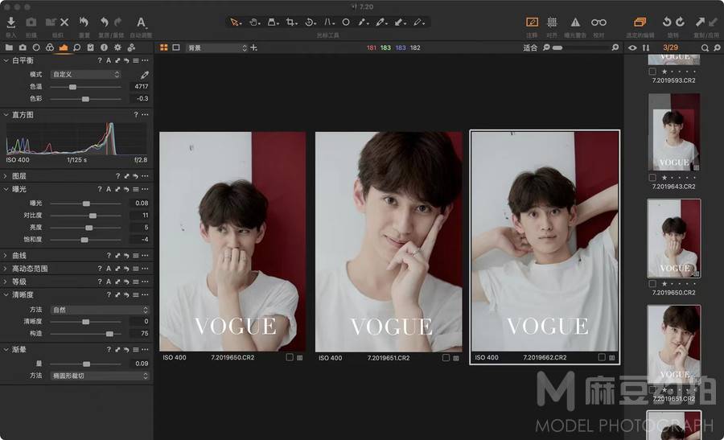Click help icon in 直方图 header
This screenshot has height=440, width=724.
tap(136, 114)
